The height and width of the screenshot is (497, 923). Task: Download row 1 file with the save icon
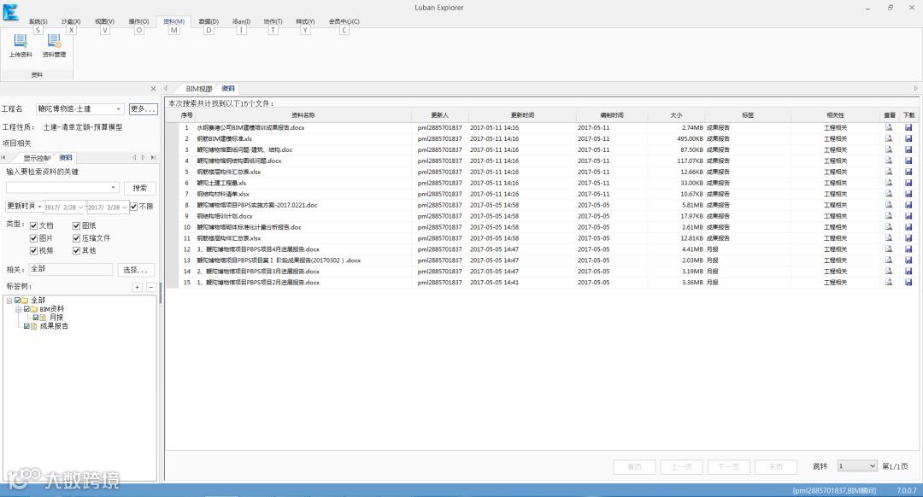point(908,127)
